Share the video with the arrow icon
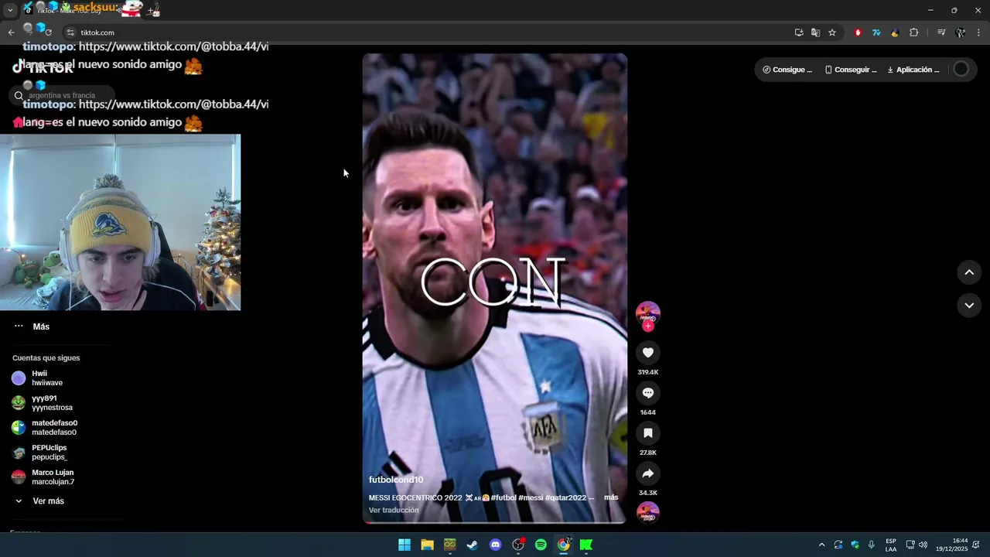Image resolution: width=990 pixels, height=557 pixels. (x=648, y=473)
